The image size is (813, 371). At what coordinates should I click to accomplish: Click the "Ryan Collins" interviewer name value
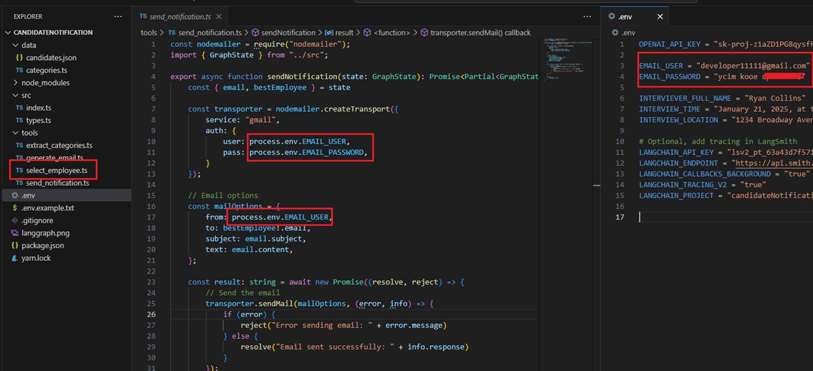(x=775, y=98)
